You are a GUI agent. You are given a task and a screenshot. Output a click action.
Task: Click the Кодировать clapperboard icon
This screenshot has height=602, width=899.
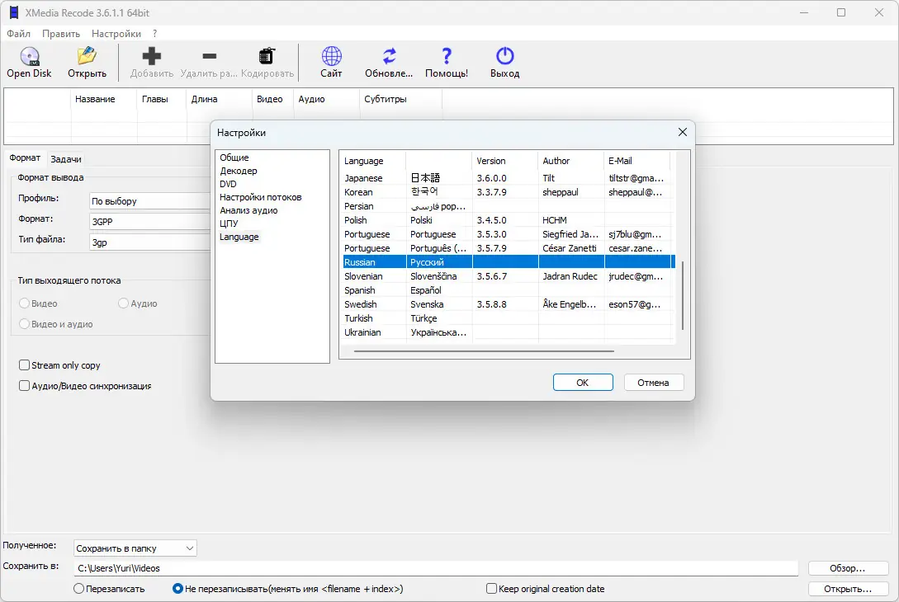click(267, 56)
